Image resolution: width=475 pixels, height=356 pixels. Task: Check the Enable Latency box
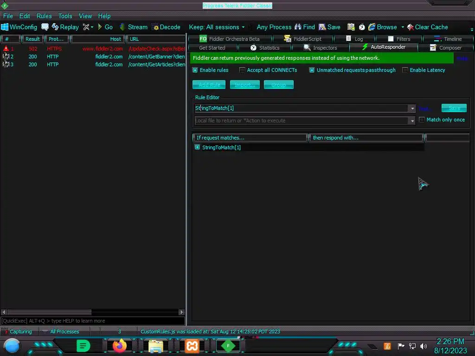click(405, 70)
